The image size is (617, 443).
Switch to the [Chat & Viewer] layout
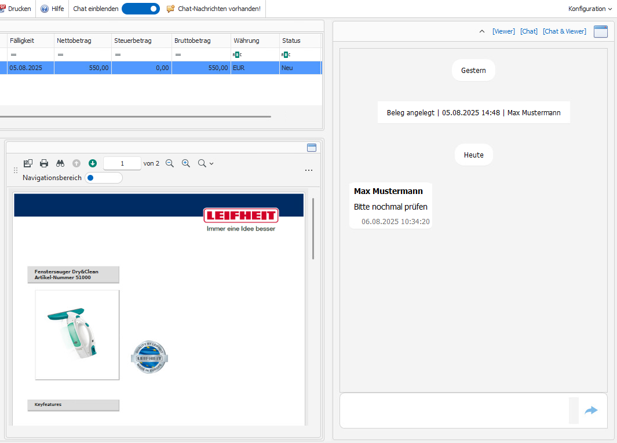click(x=564, y=31)
